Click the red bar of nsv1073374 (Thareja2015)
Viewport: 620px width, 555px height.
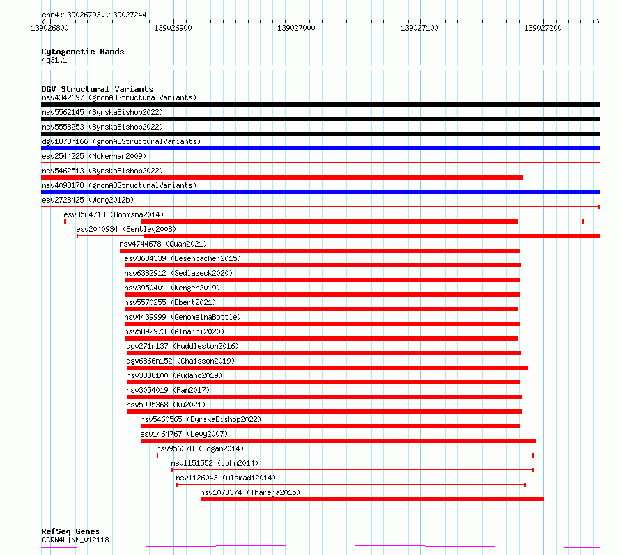[372, 500]
